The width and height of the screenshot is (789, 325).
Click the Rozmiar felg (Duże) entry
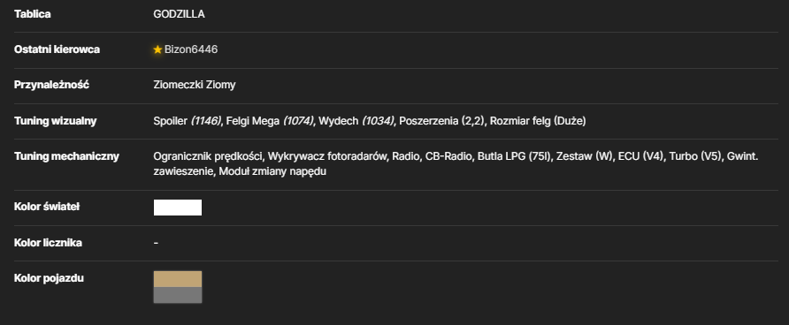[x=538, y=121]
